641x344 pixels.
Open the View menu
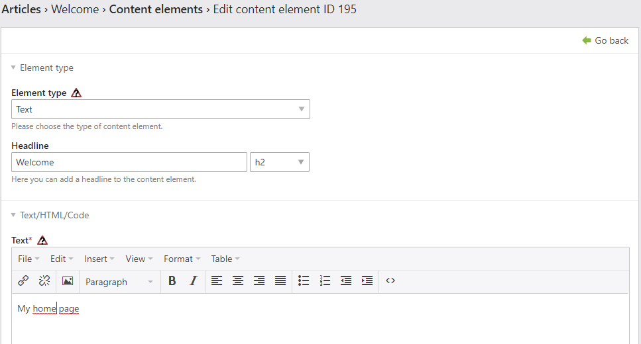pos(139,259)
